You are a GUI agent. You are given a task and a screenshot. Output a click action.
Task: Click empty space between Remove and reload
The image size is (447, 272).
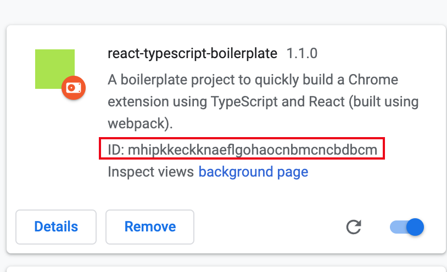point(270,227)
